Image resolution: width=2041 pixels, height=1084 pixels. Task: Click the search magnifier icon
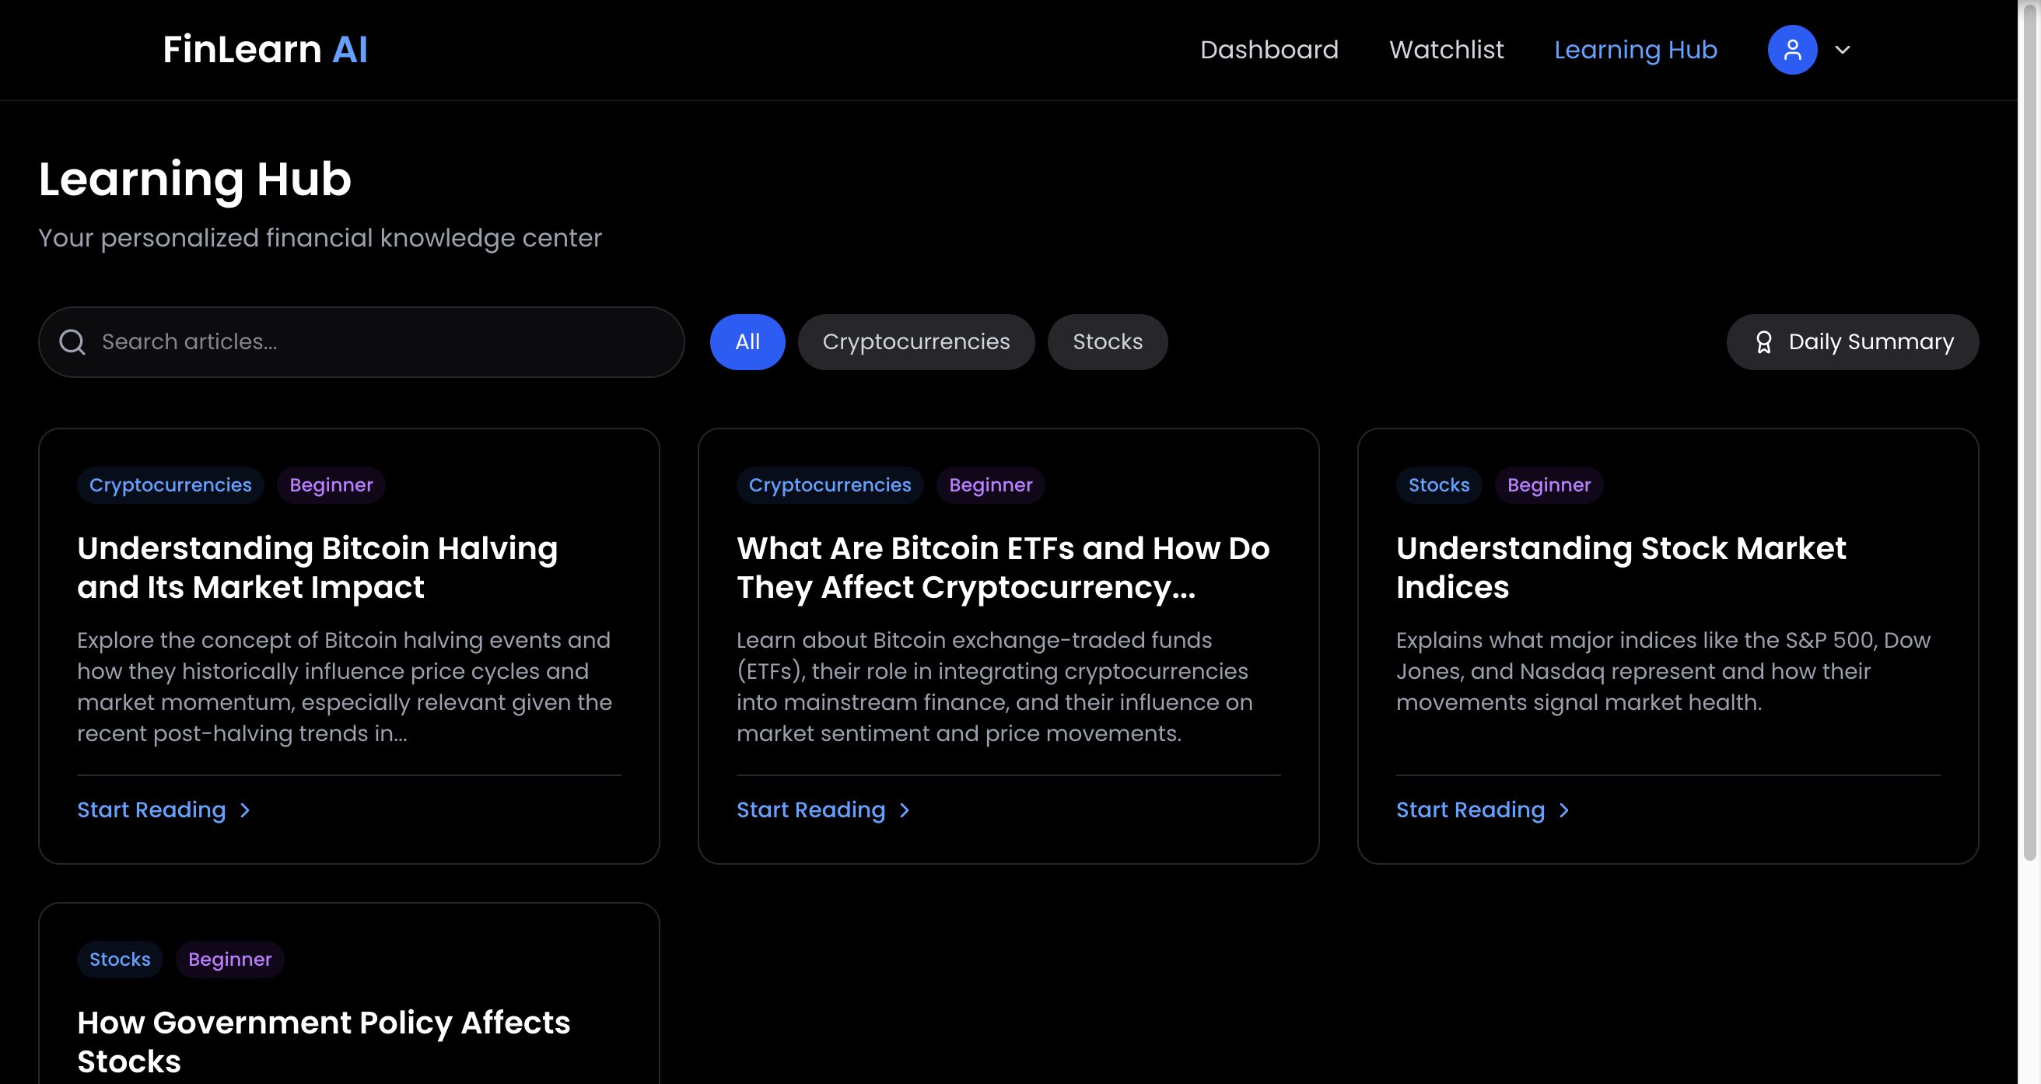72,342
